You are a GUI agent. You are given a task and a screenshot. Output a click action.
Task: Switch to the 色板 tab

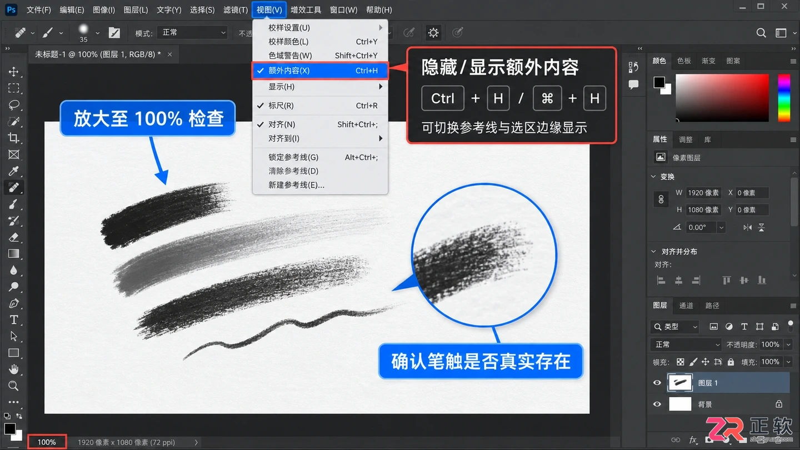pyautogui.click(x=684, y=61)
